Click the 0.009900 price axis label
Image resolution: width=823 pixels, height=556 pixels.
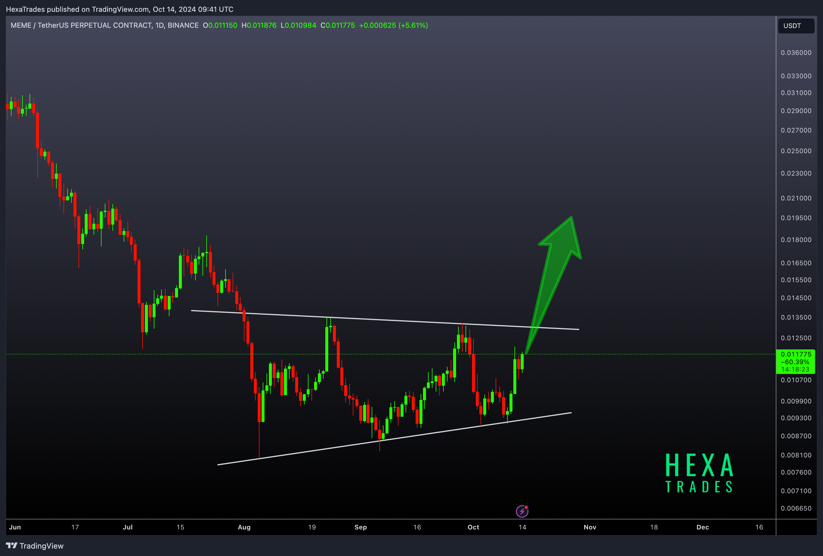[x=796, y=401]
